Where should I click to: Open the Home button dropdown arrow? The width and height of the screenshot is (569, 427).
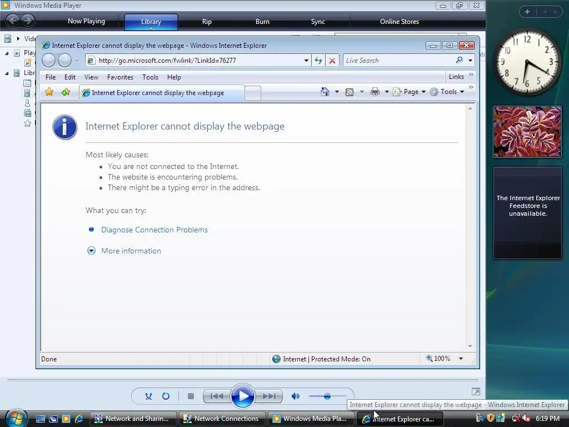tap(337, 92)
